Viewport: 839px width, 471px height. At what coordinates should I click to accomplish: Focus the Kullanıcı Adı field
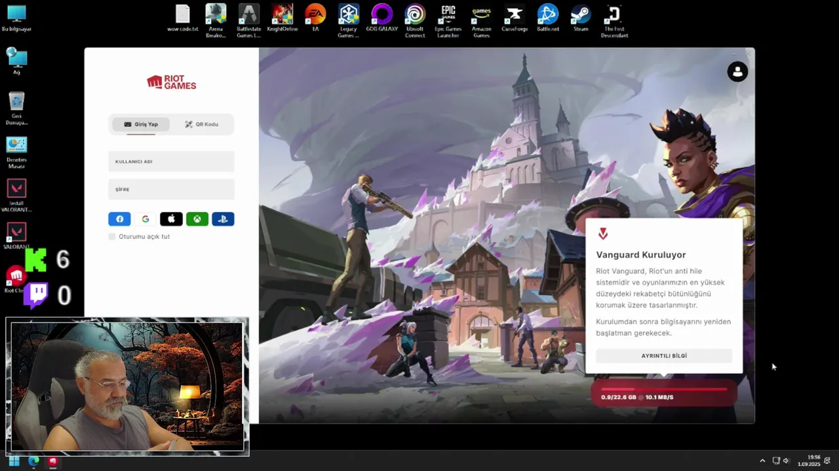171,162
